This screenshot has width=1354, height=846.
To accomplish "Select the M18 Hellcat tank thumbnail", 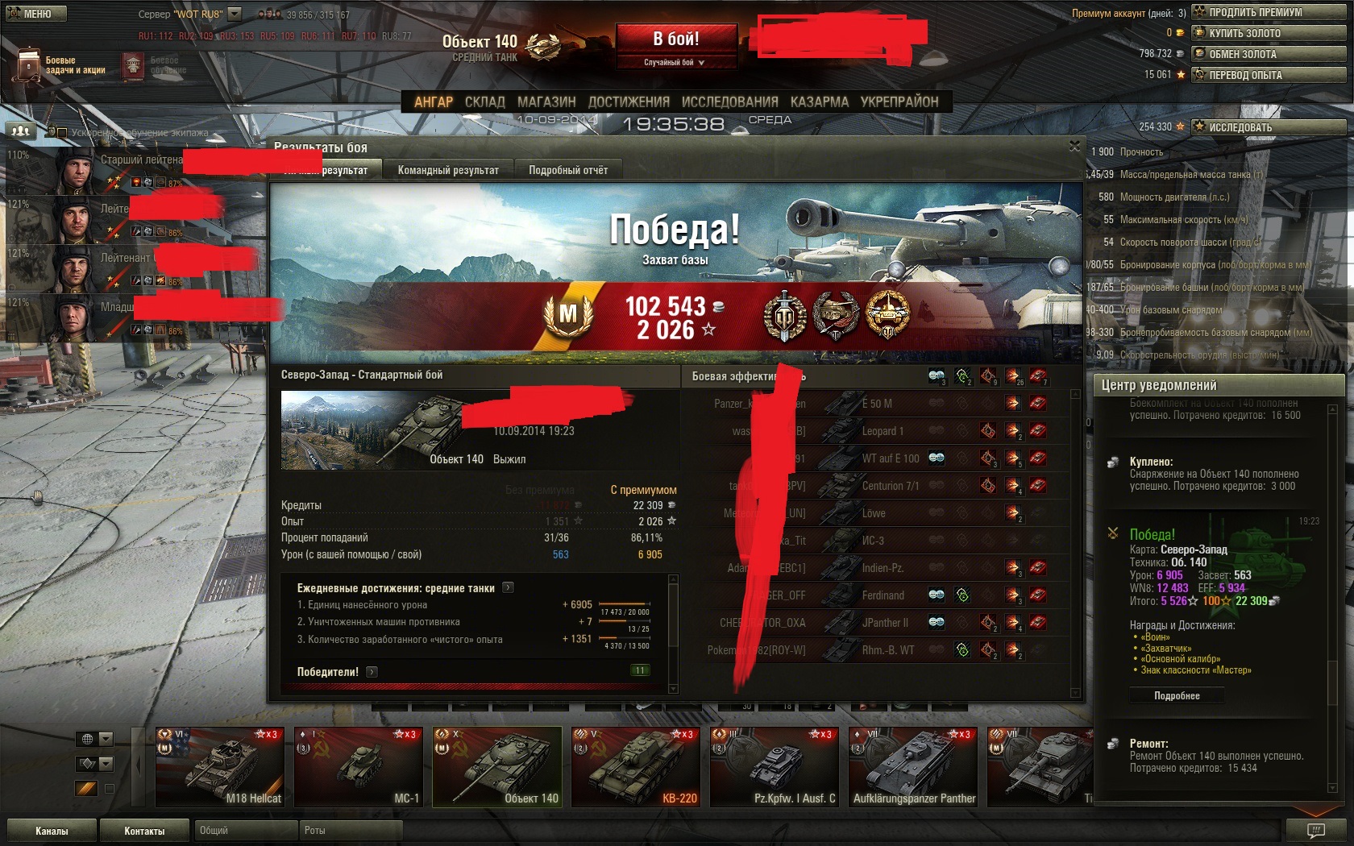I will coord(219,766).
